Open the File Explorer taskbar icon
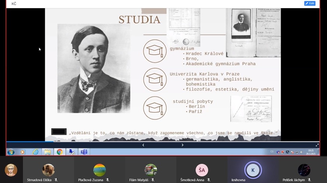This screenshot has width=327, height=183. pyautogui.click(x=47, y=152)
